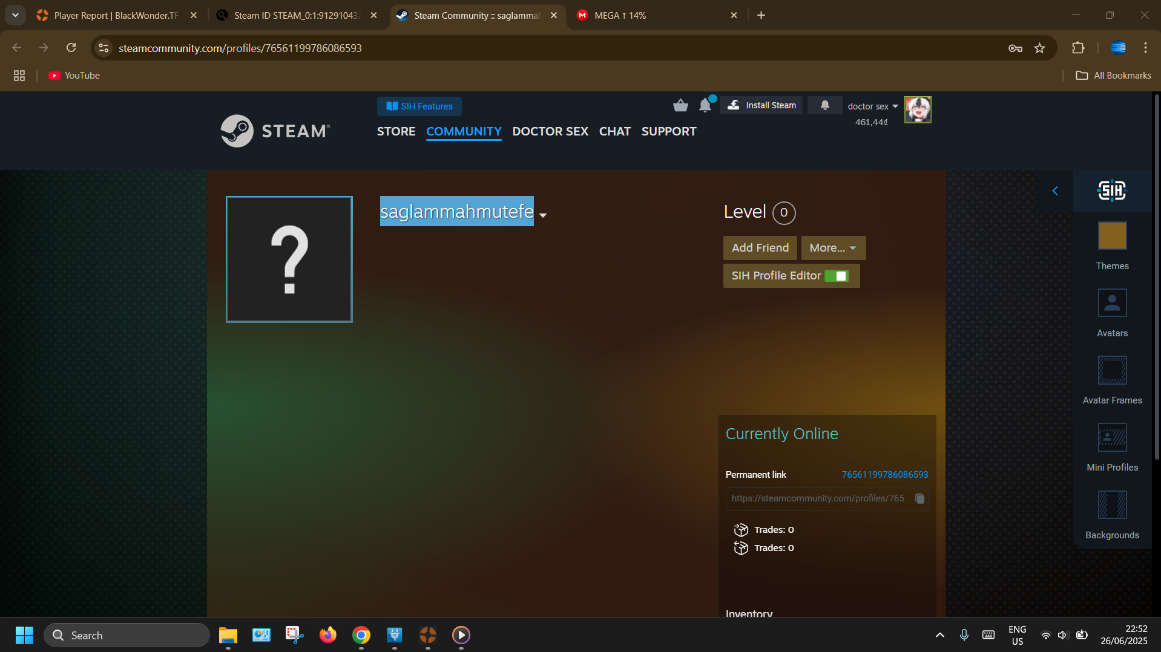Go back to previous page
This screenshot has width=1161, height=652.
coord(17,48)
